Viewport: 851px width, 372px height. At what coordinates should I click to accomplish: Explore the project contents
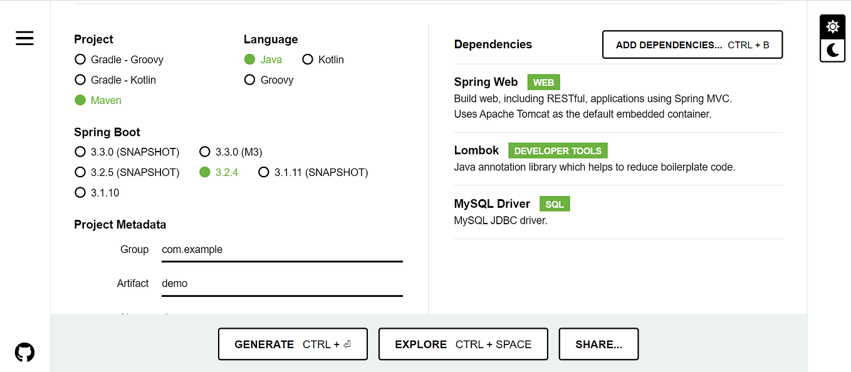463,344
